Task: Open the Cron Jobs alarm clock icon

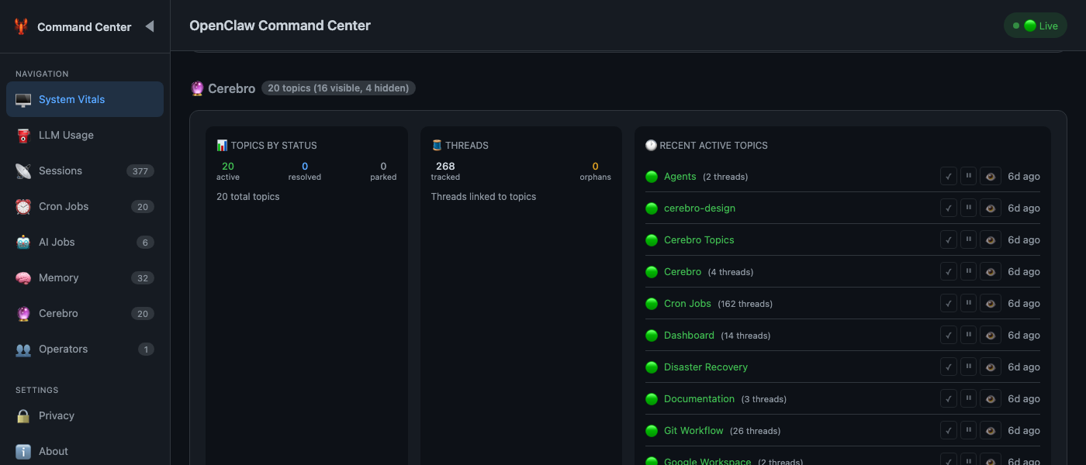Action: pyautogui.click(x=23, y=207)
